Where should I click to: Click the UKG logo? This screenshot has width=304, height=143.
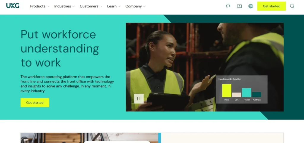point(13,6)
